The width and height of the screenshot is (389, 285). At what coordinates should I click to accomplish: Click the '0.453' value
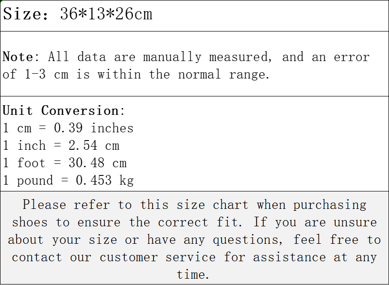(94, 180)
